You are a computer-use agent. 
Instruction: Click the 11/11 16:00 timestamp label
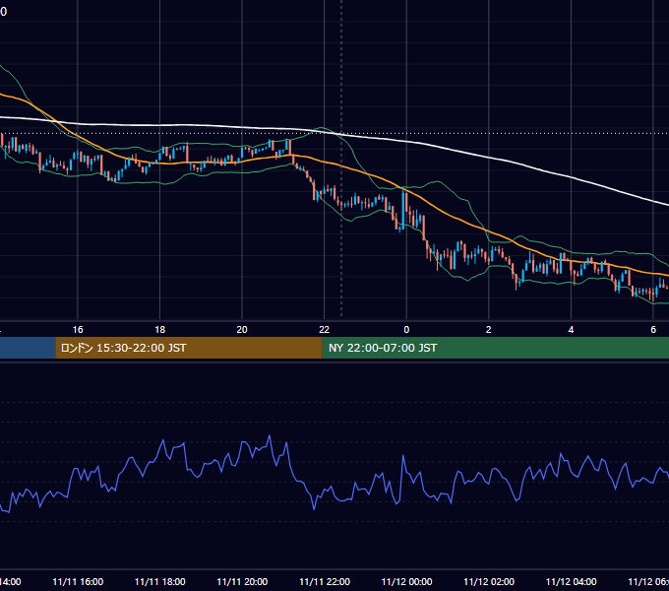[x=78, y=581]
